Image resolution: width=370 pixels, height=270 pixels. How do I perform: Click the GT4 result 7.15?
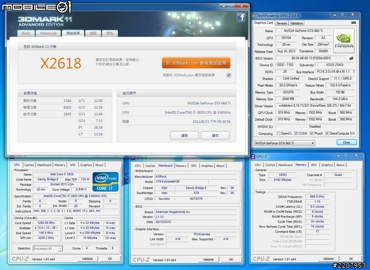tap(98, 121)
